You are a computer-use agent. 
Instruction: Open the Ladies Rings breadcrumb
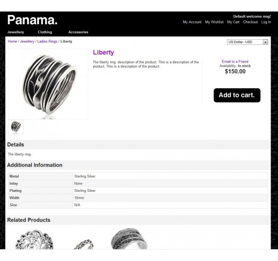47,41
